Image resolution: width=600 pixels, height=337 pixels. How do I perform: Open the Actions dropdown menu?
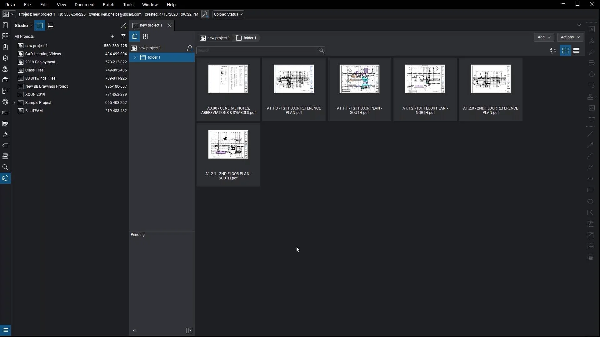[x=570, y=37]
